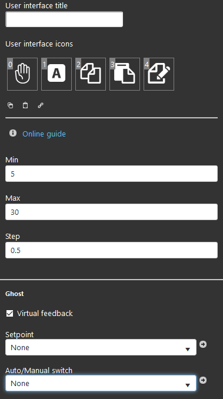Click the arrow button next to Setpoint
The height and width of the screenshot is (399, 223).
pos(203,344)
